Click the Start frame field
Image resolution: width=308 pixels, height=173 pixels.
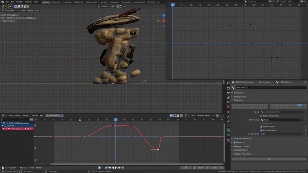pyautogui.click(x=203, y=168)
